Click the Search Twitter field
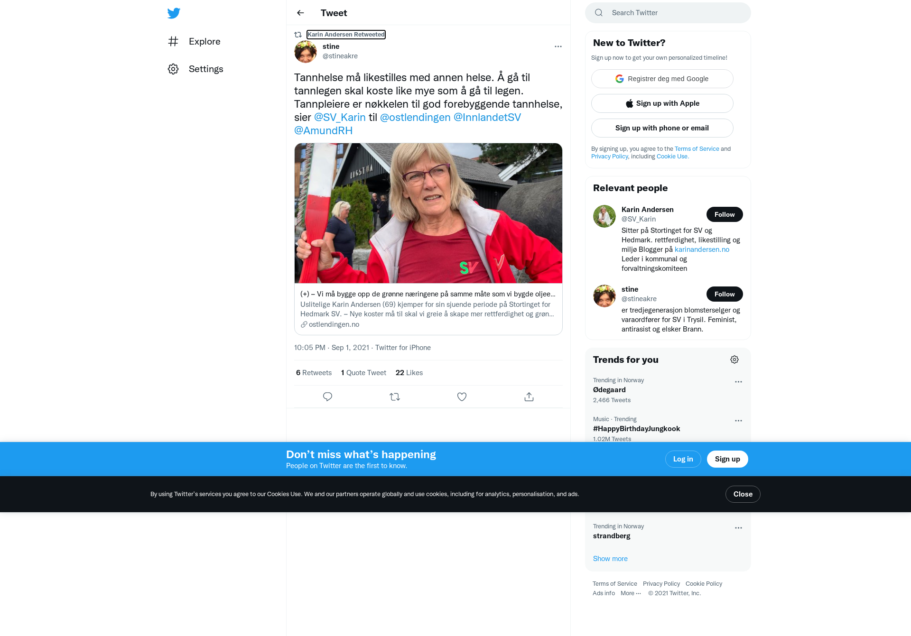The height and width of the screenshot is (636, 911). pyautogui.click(x=668, y=13)
